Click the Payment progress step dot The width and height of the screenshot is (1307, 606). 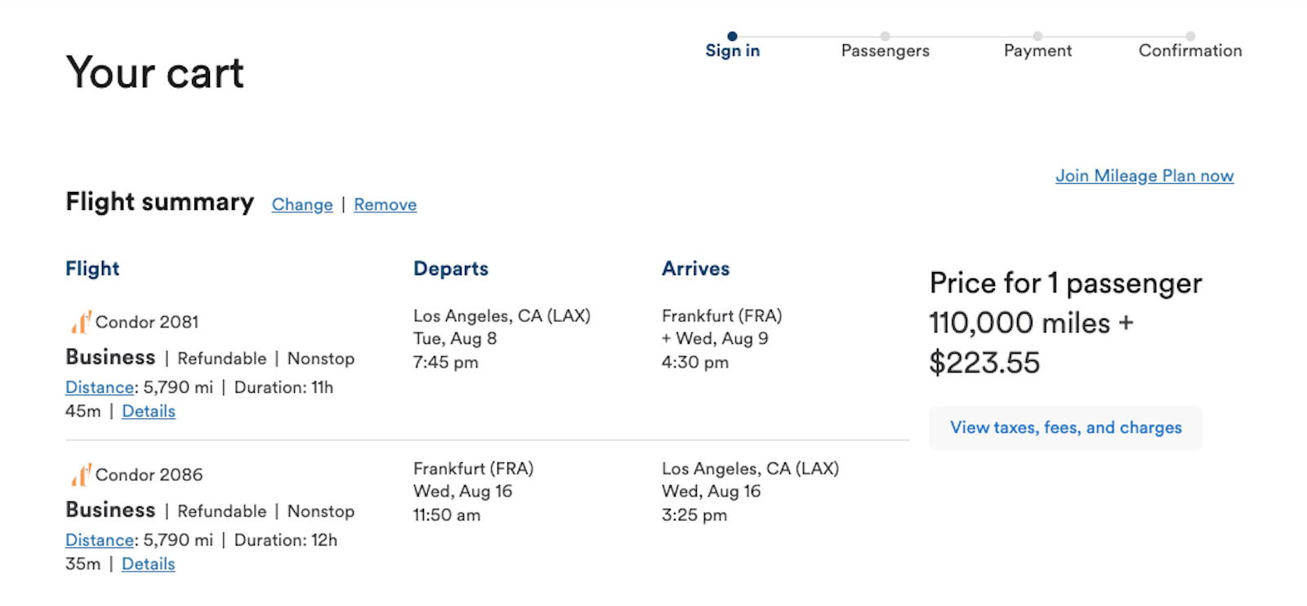(1037, 35)
